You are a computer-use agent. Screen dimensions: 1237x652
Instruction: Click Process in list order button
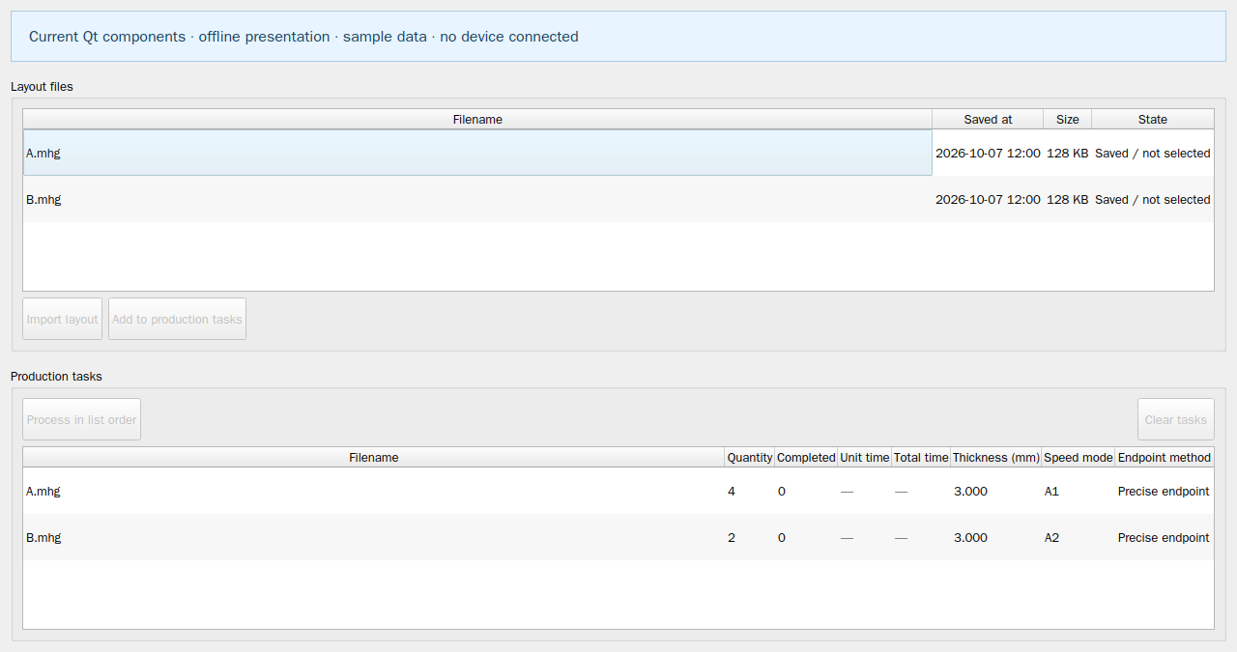[x=81, y=419]
